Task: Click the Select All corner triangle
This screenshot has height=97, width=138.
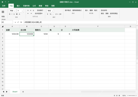Action: pos(2,26)
